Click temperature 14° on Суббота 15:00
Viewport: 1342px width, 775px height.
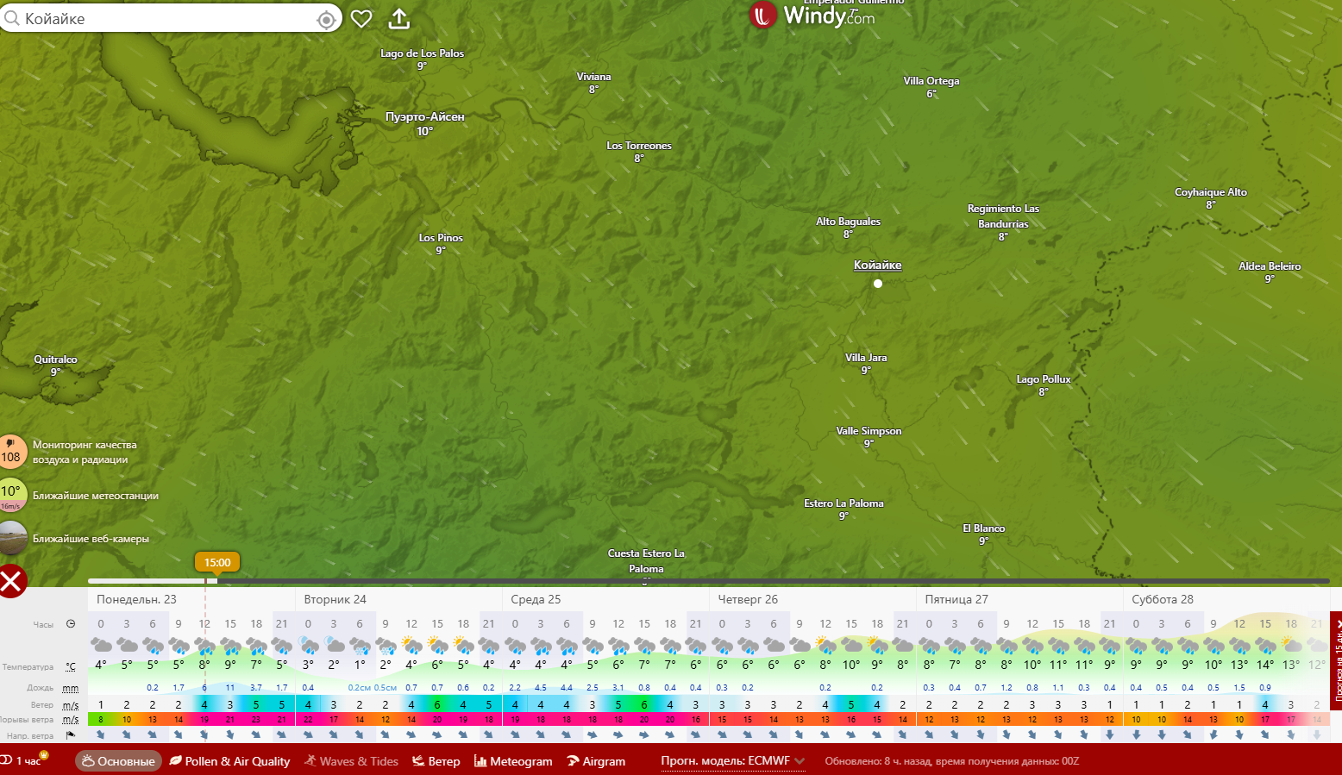(1265, 665)
